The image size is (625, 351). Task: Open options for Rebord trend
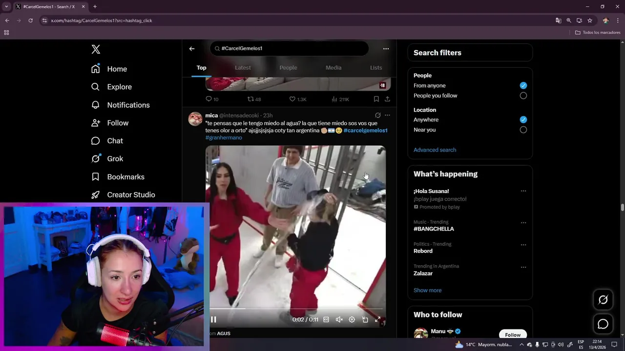click(523, 245)
